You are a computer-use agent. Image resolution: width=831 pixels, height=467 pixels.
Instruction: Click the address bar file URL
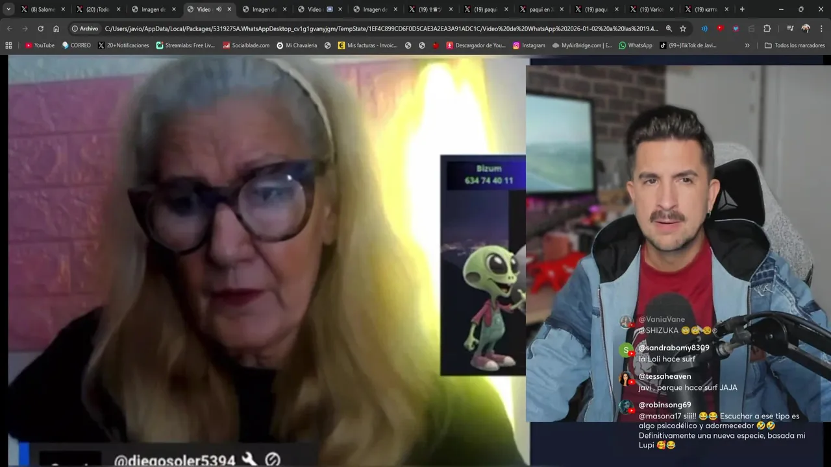pos(382,29)
